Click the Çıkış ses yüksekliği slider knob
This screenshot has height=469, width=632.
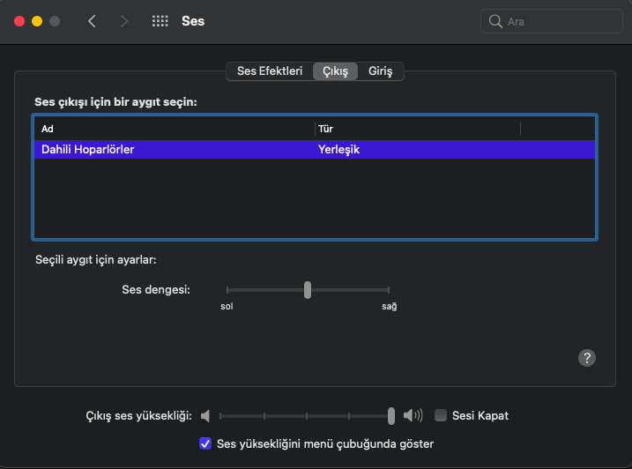pos(390,415)
